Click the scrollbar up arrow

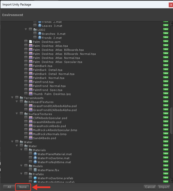(x=172, y=23)
